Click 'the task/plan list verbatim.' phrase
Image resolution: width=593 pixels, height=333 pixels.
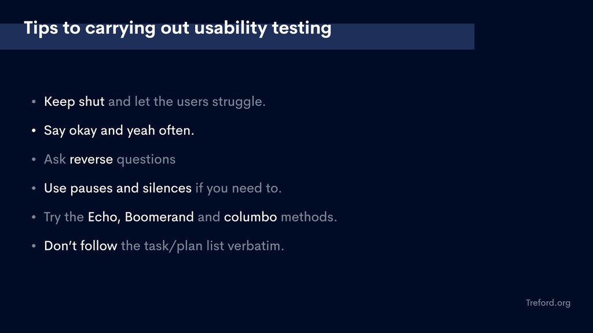pyautogui.click(x=202, y=246)
